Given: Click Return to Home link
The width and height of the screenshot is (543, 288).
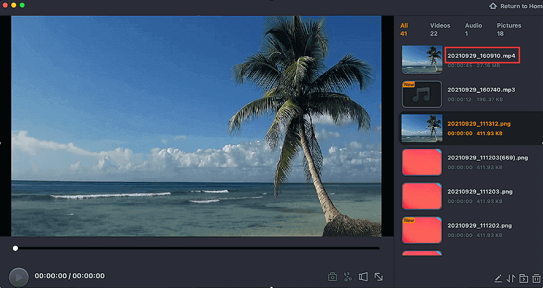Looking at the screenshot, I should (x=515, y=6).
